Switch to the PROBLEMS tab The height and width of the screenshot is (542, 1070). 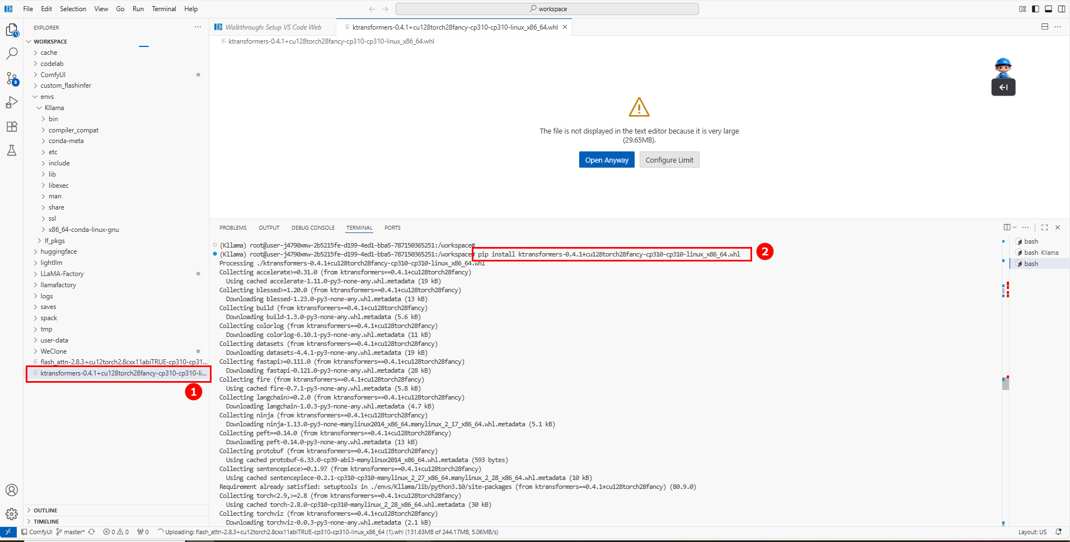pyautogui.click(x=233, y=228)
